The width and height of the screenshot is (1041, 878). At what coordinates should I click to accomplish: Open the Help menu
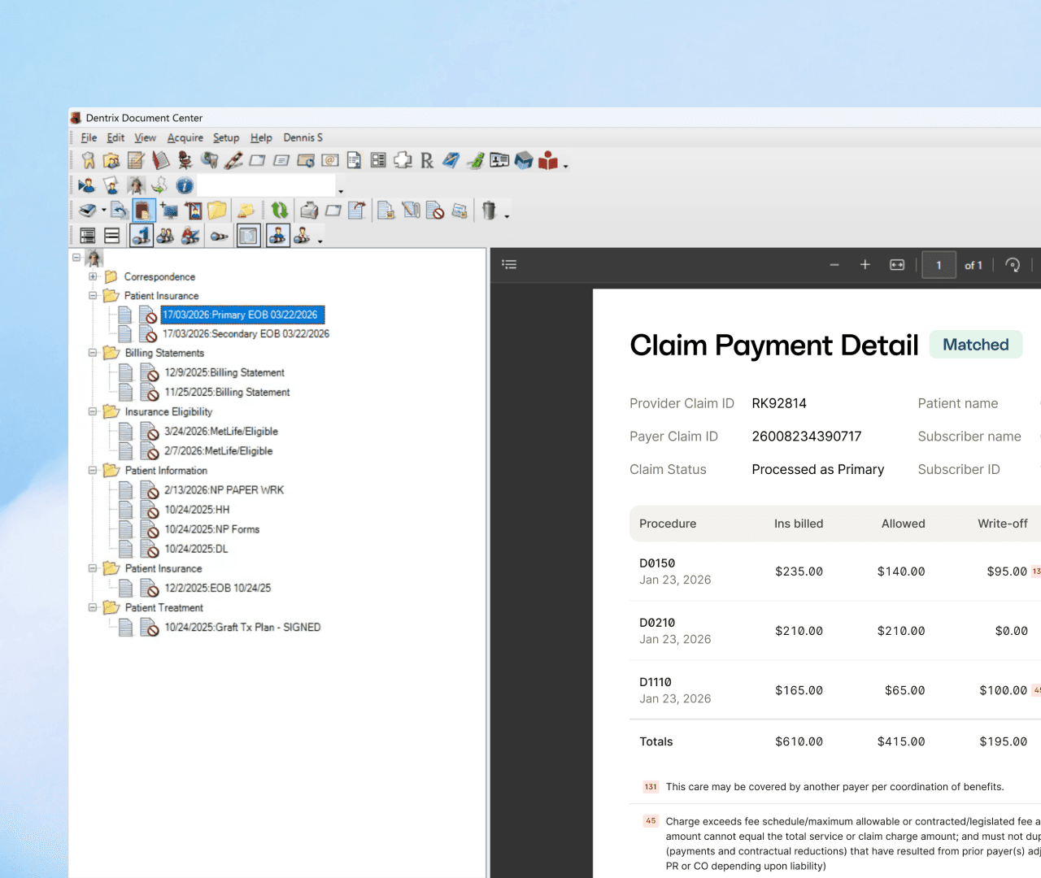coord(261,137)
